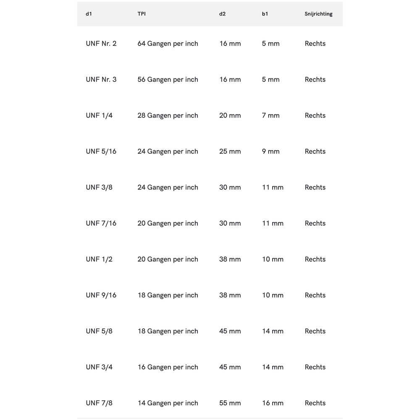420x420 pixels.
Task: Click the UNF 7/16 cell
Action: pyautogui.click(x=101, y=223)
